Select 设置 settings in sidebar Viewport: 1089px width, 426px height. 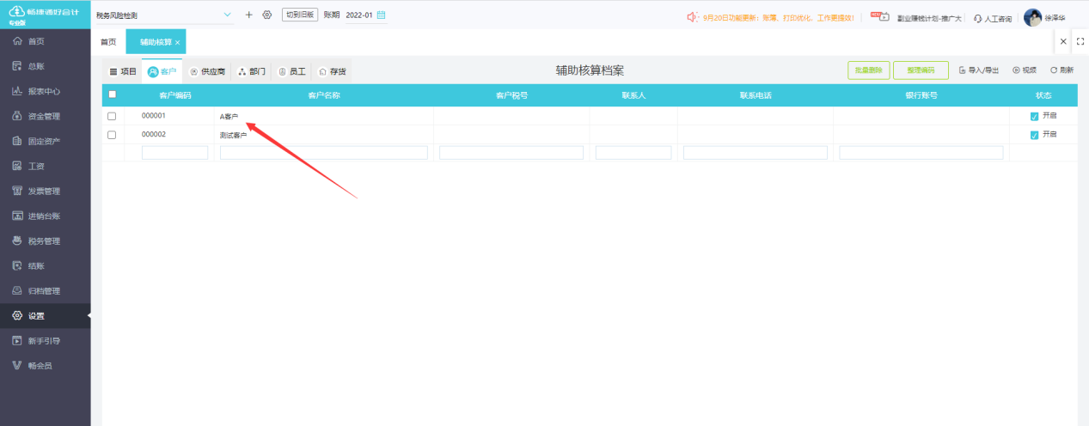click(45, 315)
